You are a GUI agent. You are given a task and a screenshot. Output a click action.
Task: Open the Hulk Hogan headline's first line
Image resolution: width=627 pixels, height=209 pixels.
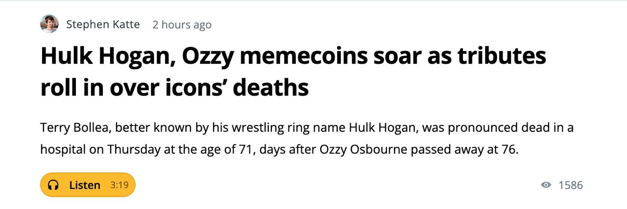293,57
